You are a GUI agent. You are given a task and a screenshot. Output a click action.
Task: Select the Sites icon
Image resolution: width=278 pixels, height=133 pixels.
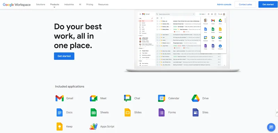(x=196, y=113)
